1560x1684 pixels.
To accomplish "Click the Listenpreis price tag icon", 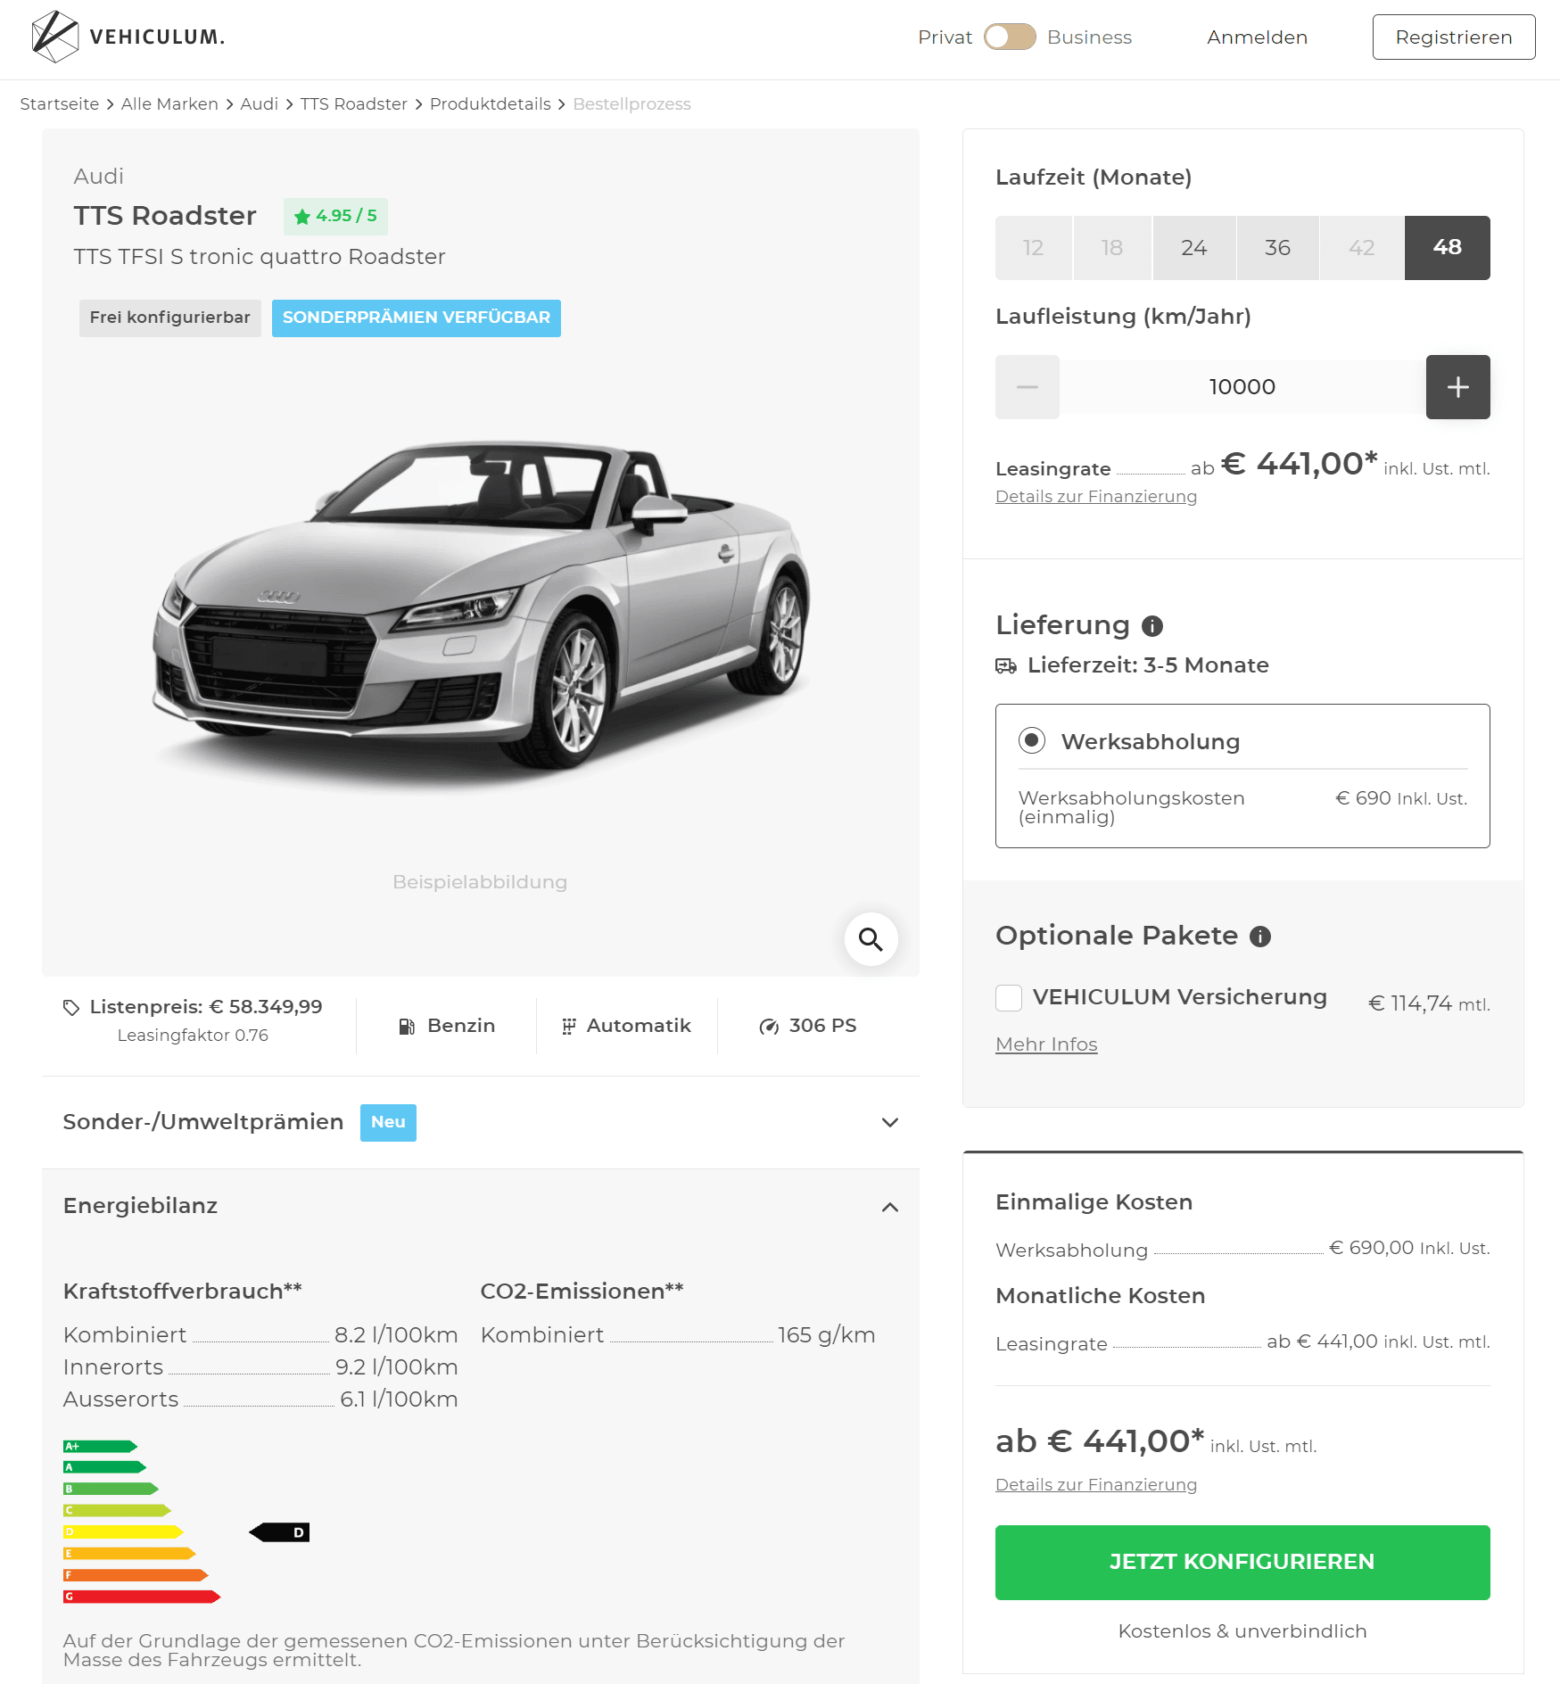I will (71, 1007).
